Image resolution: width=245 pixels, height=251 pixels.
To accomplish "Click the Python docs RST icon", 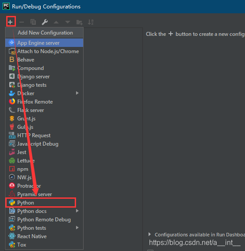I will pos(12,211).
